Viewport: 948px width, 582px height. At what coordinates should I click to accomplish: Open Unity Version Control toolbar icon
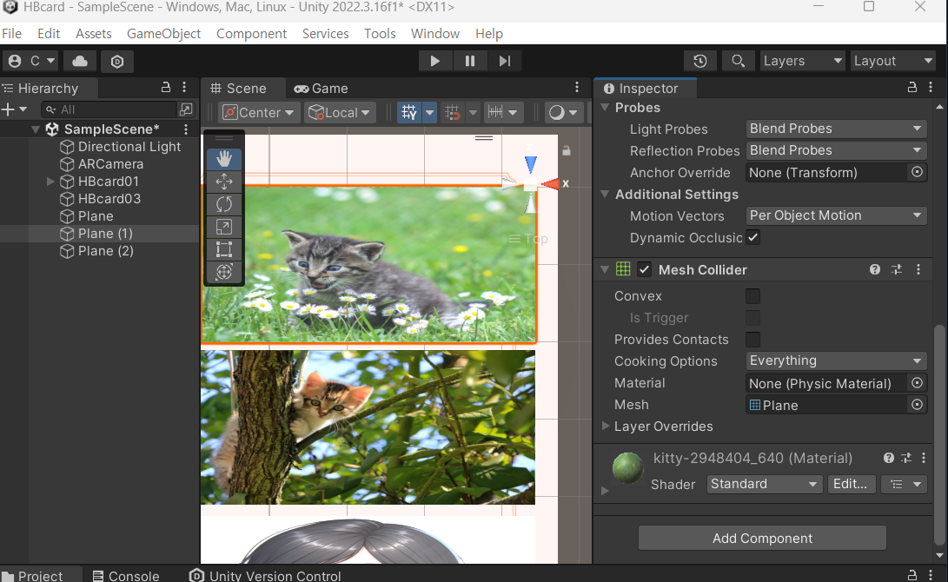pyautogui.click(x=117, y=61)
